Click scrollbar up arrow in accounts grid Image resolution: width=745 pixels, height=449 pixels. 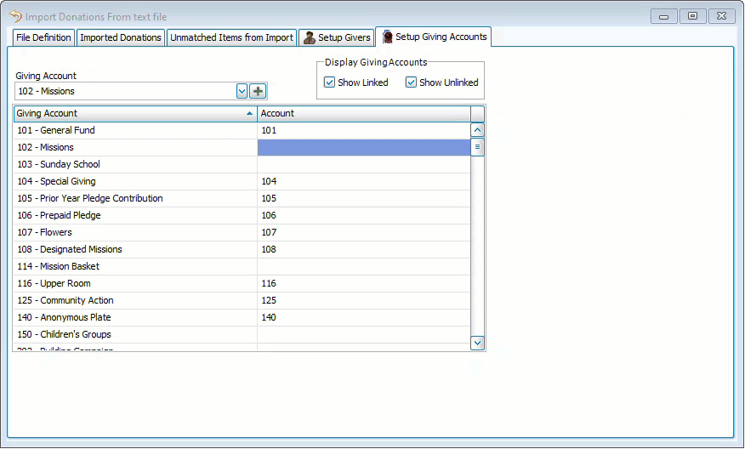477,130
